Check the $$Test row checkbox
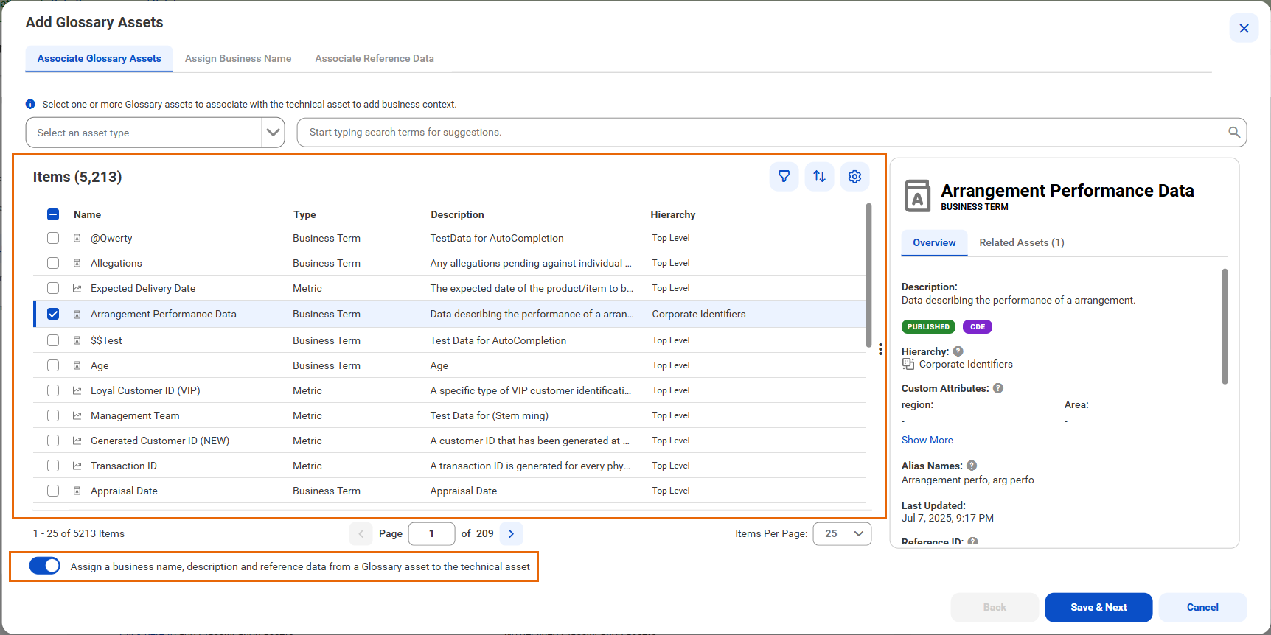The height and width of the screenshot is (635, 1271). pos(53,340)
